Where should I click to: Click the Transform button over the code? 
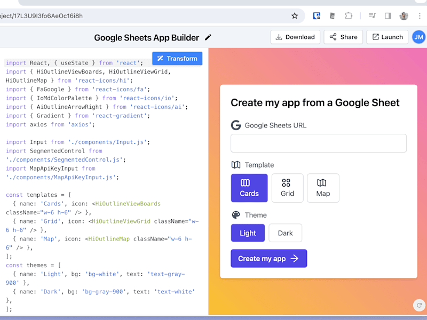tap(177, 59)
